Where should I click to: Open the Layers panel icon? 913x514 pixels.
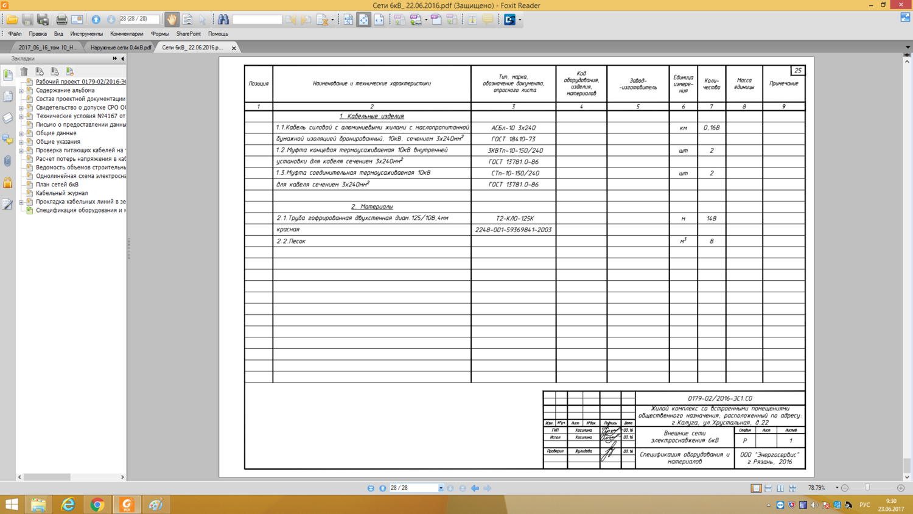[x=8, y=118]
